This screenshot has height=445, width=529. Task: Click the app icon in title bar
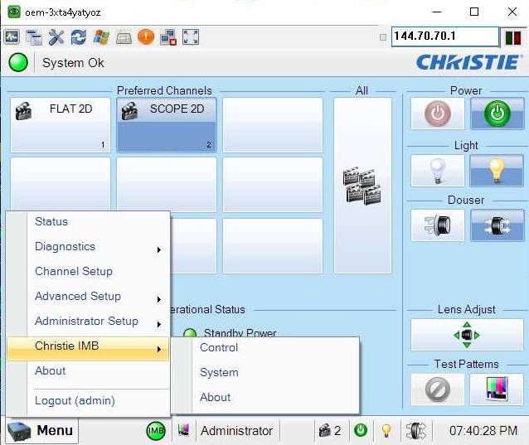click(14, 12)
